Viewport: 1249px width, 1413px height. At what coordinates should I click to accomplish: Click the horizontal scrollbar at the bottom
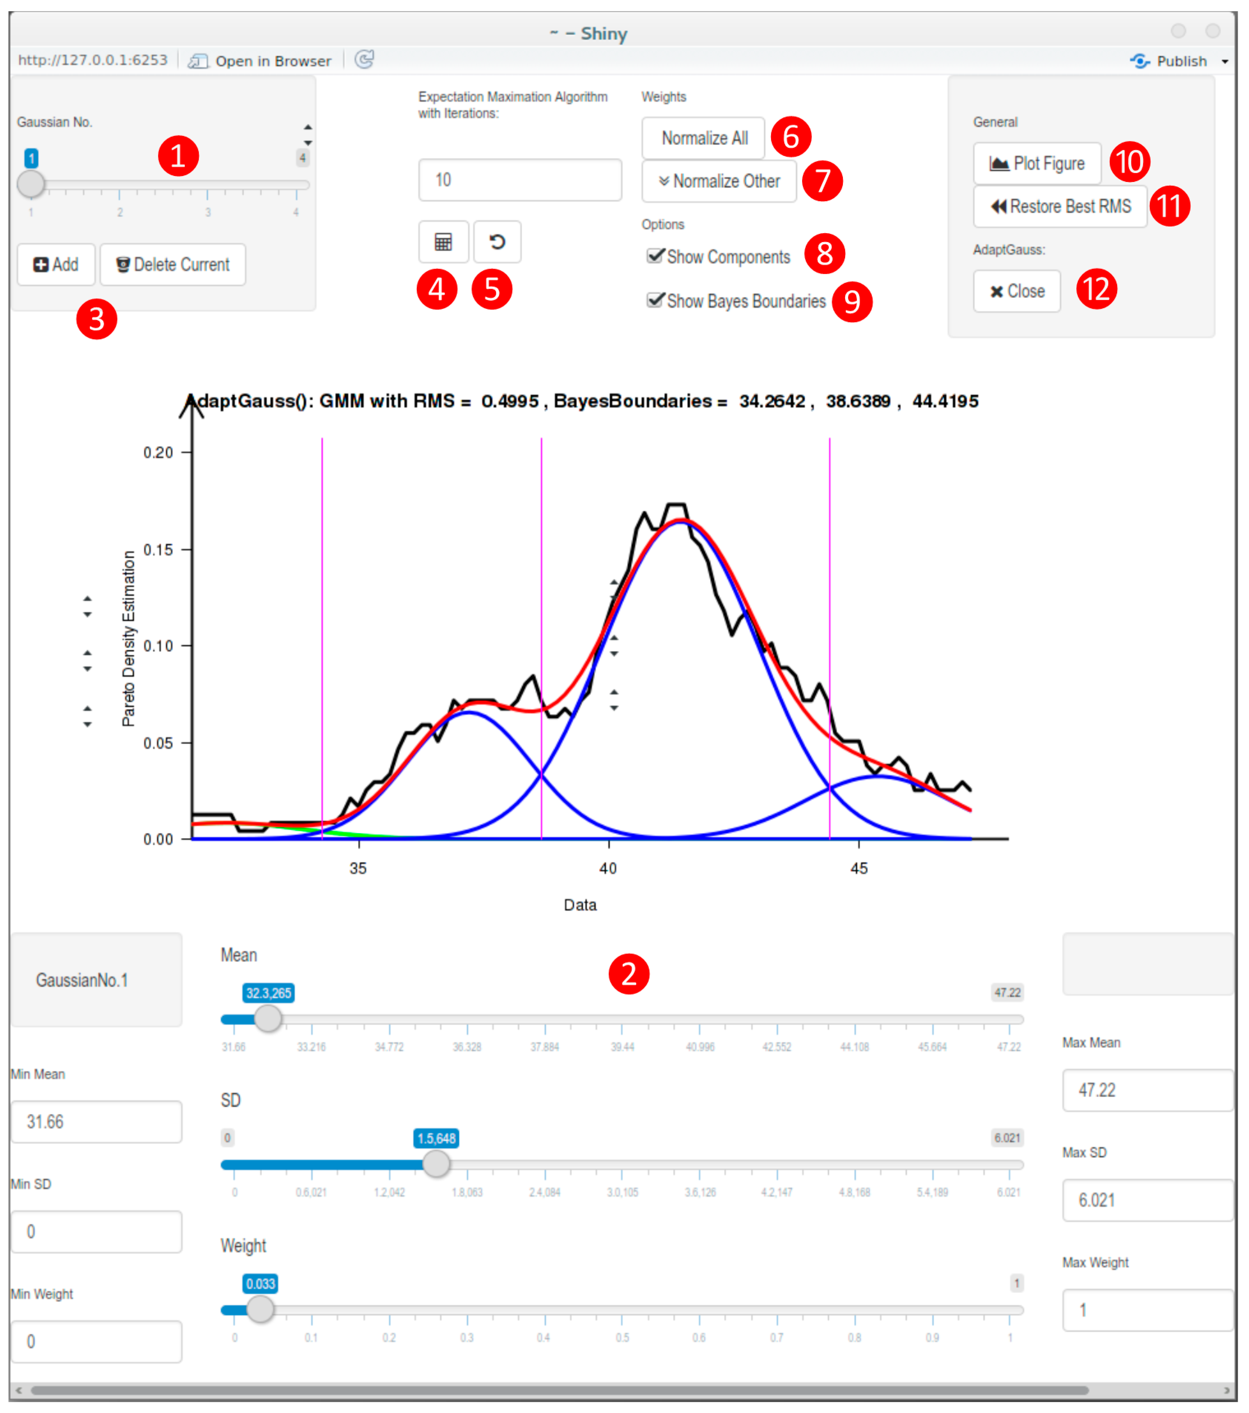pyautogui.click(x=560, y=1390)
